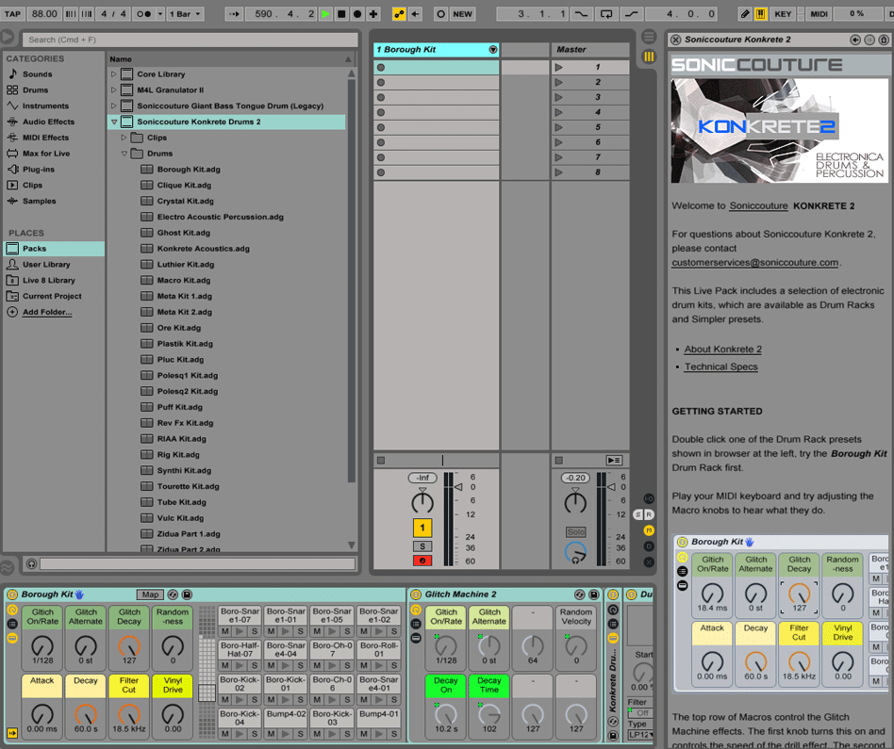Select Drums category in browser
The image size is (894, 749).
[35, 90]
